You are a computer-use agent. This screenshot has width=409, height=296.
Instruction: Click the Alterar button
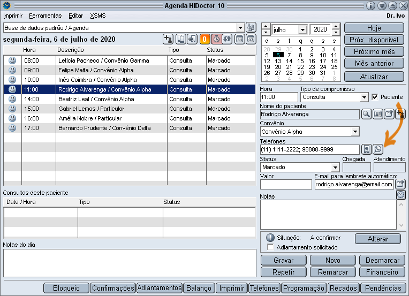[x=378, y=239]
